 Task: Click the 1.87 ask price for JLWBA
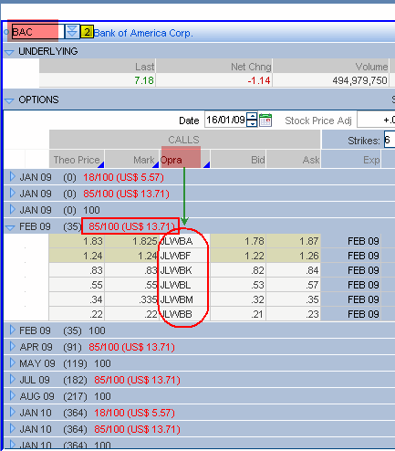pyautogui.click(x=294, y=241)
